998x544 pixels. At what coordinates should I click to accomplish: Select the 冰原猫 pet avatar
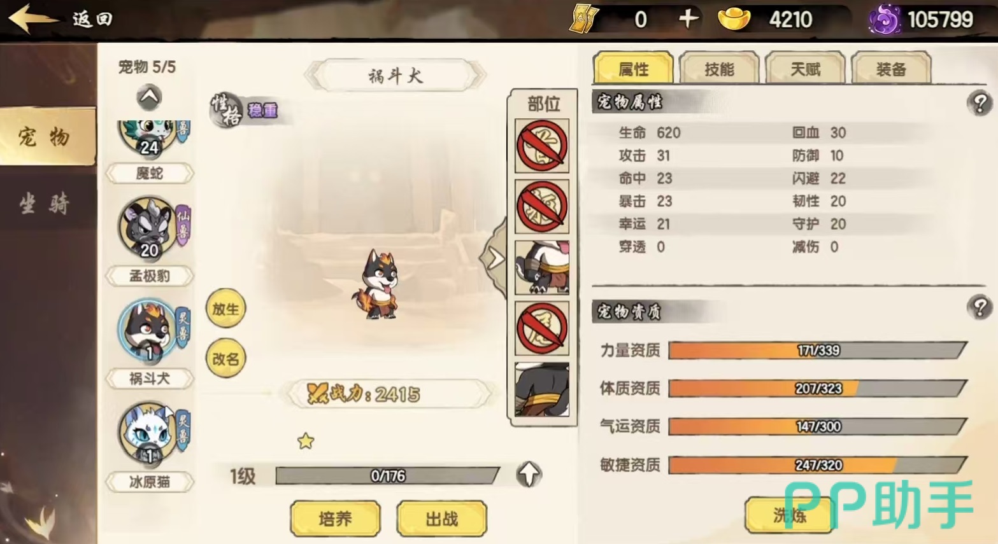pos(149,433)
